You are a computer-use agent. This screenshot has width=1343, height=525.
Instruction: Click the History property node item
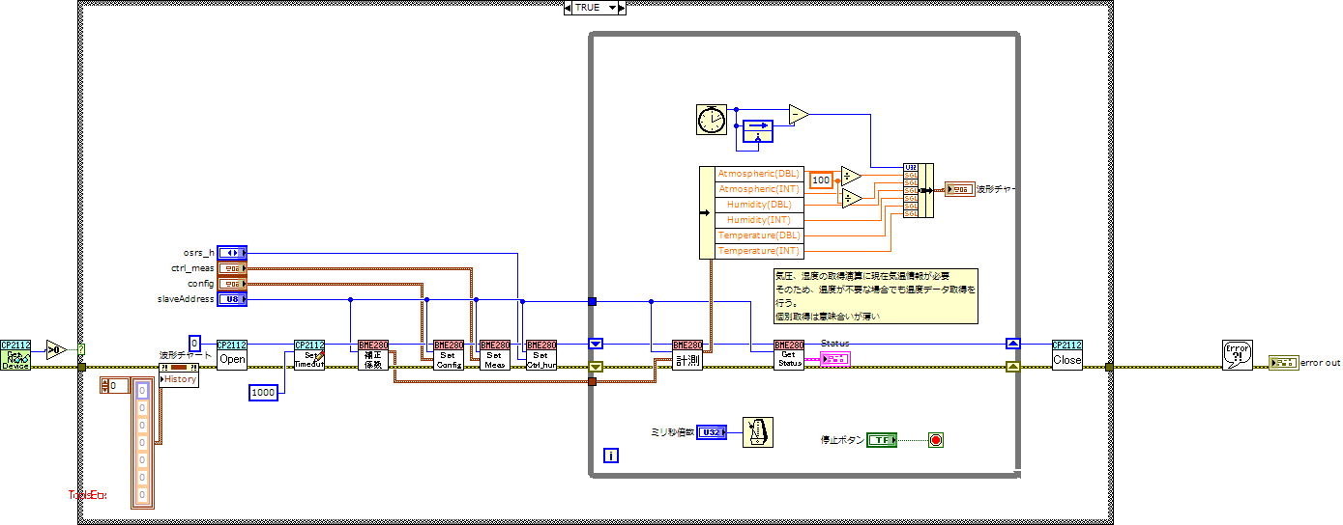[179, 379]
